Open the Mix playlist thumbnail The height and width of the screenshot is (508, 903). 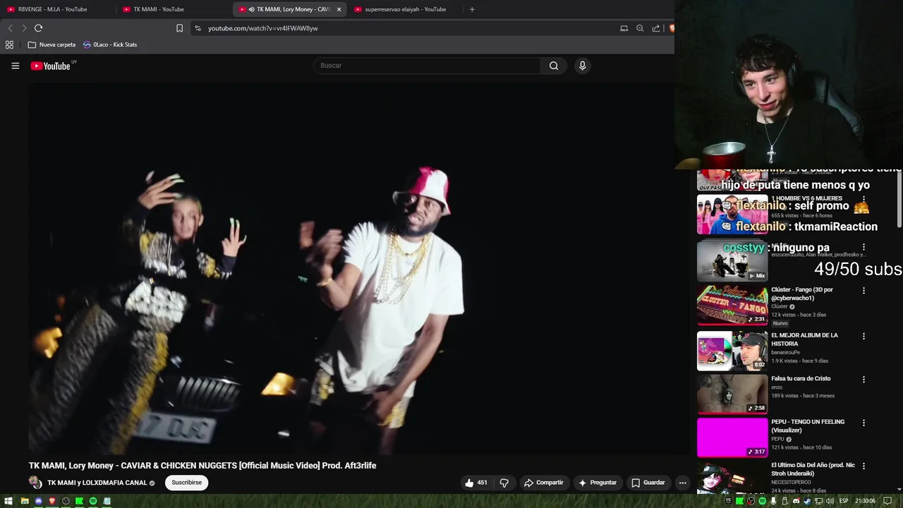point(732,260)
